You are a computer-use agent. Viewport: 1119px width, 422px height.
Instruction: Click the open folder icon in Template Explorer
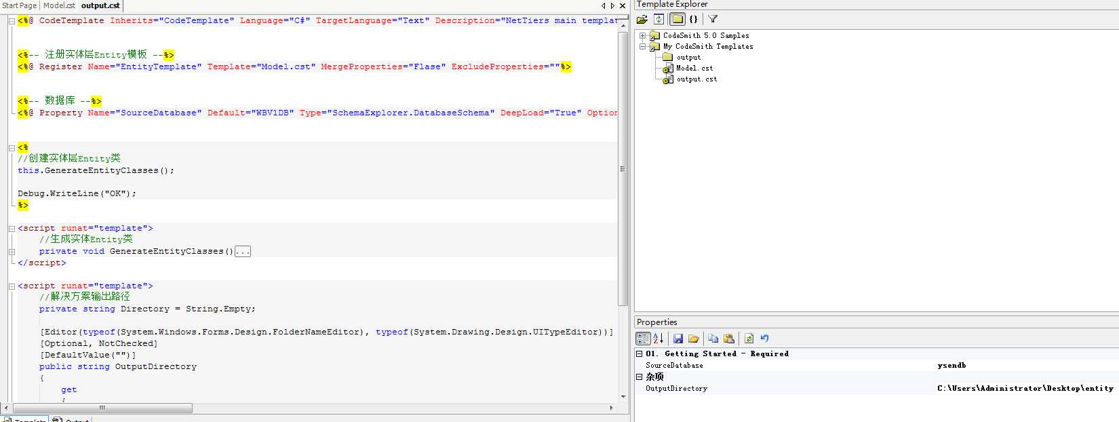point(642,19)
